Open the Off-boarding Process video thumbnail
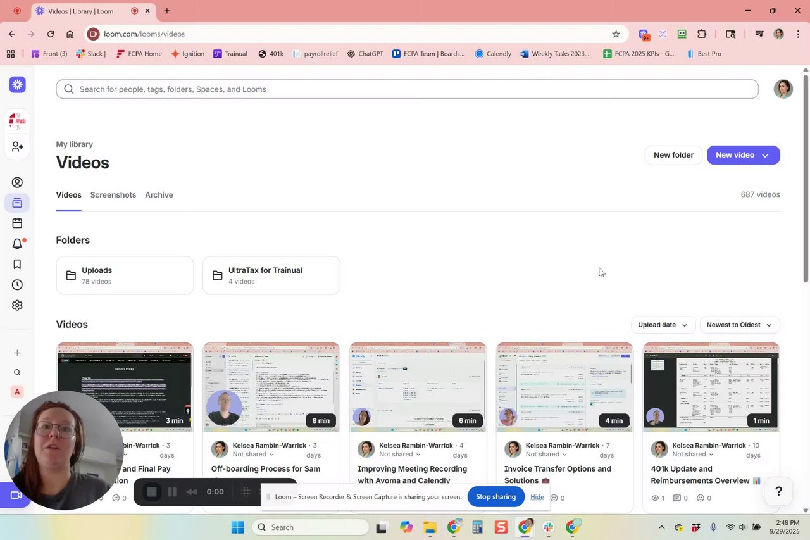This screenshot has width=810, height=540. (271, 387)
